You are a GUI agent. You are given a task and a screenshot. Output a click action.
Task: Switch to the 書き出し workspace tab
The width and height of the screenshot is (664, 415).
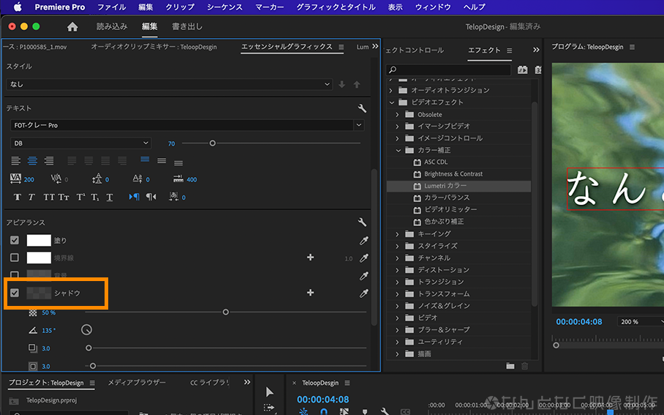coord(187,26)
